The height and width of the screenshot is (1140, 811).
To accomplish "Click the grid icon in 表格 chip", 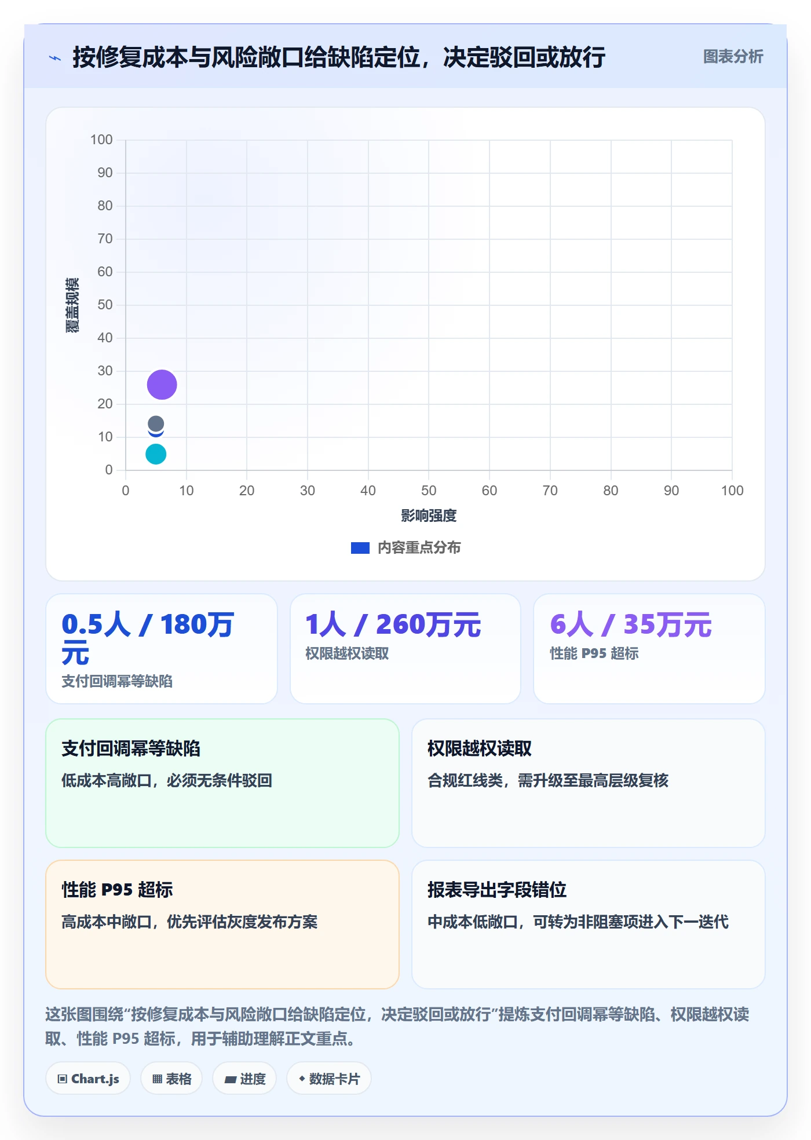I will [157, 1079].
